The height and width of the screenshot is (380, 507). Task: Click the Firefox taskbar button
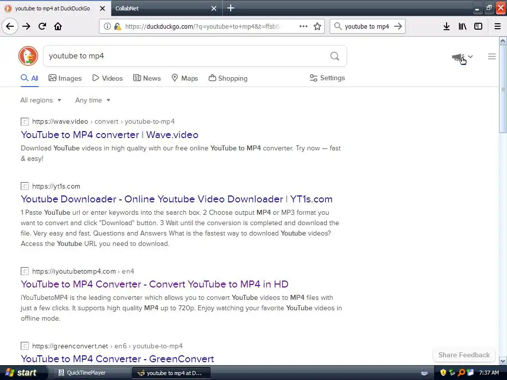point(171,373)
